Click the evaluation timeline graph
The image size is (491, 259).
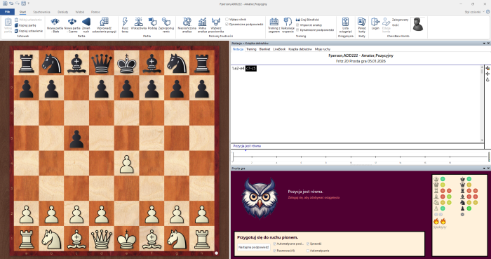(360, 157)
